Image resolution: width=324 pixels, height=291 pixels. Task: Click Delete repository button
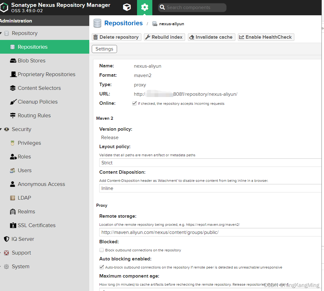pyautogui.click(x=116, y=37)
